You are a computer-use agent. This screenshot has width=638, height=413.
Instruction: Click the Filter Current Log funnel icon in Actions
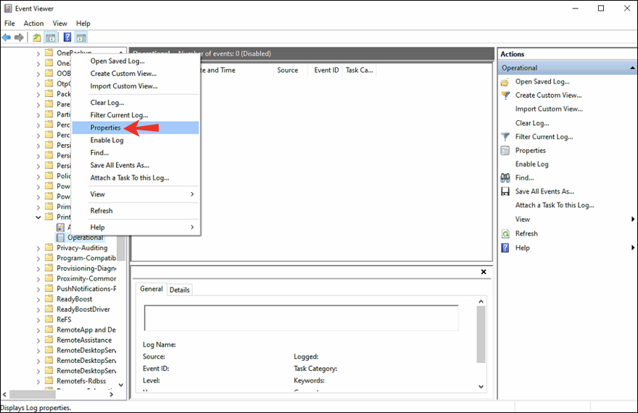tap(505, 137)
